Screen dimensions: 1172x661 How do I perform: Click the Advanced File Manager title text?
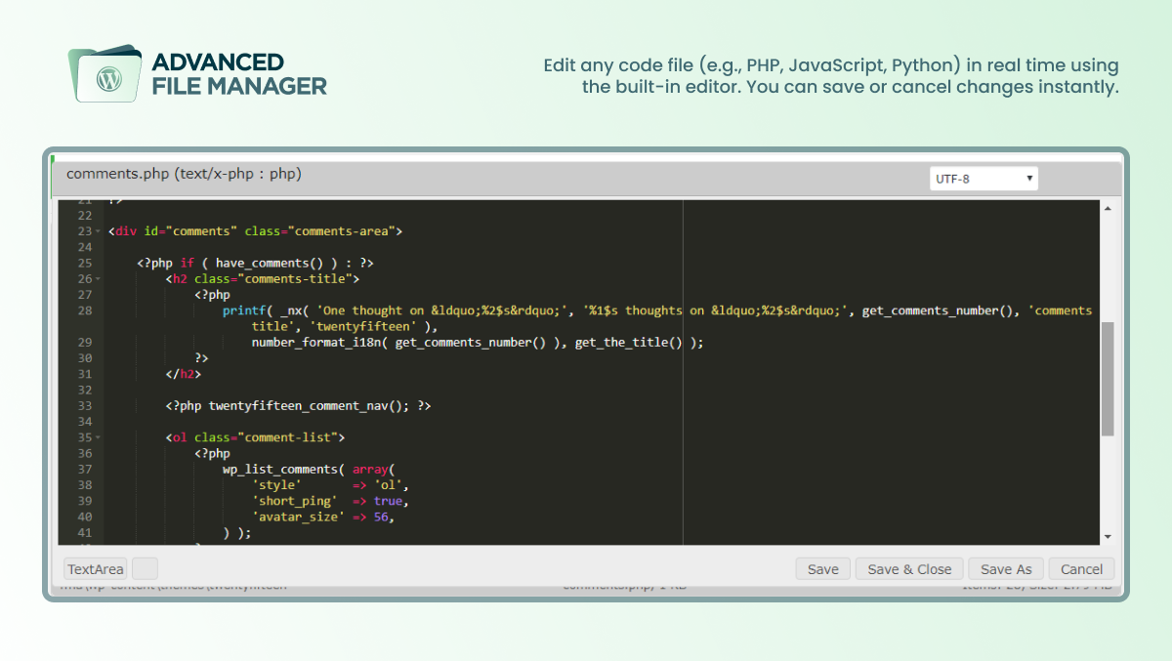coord(239,74)
